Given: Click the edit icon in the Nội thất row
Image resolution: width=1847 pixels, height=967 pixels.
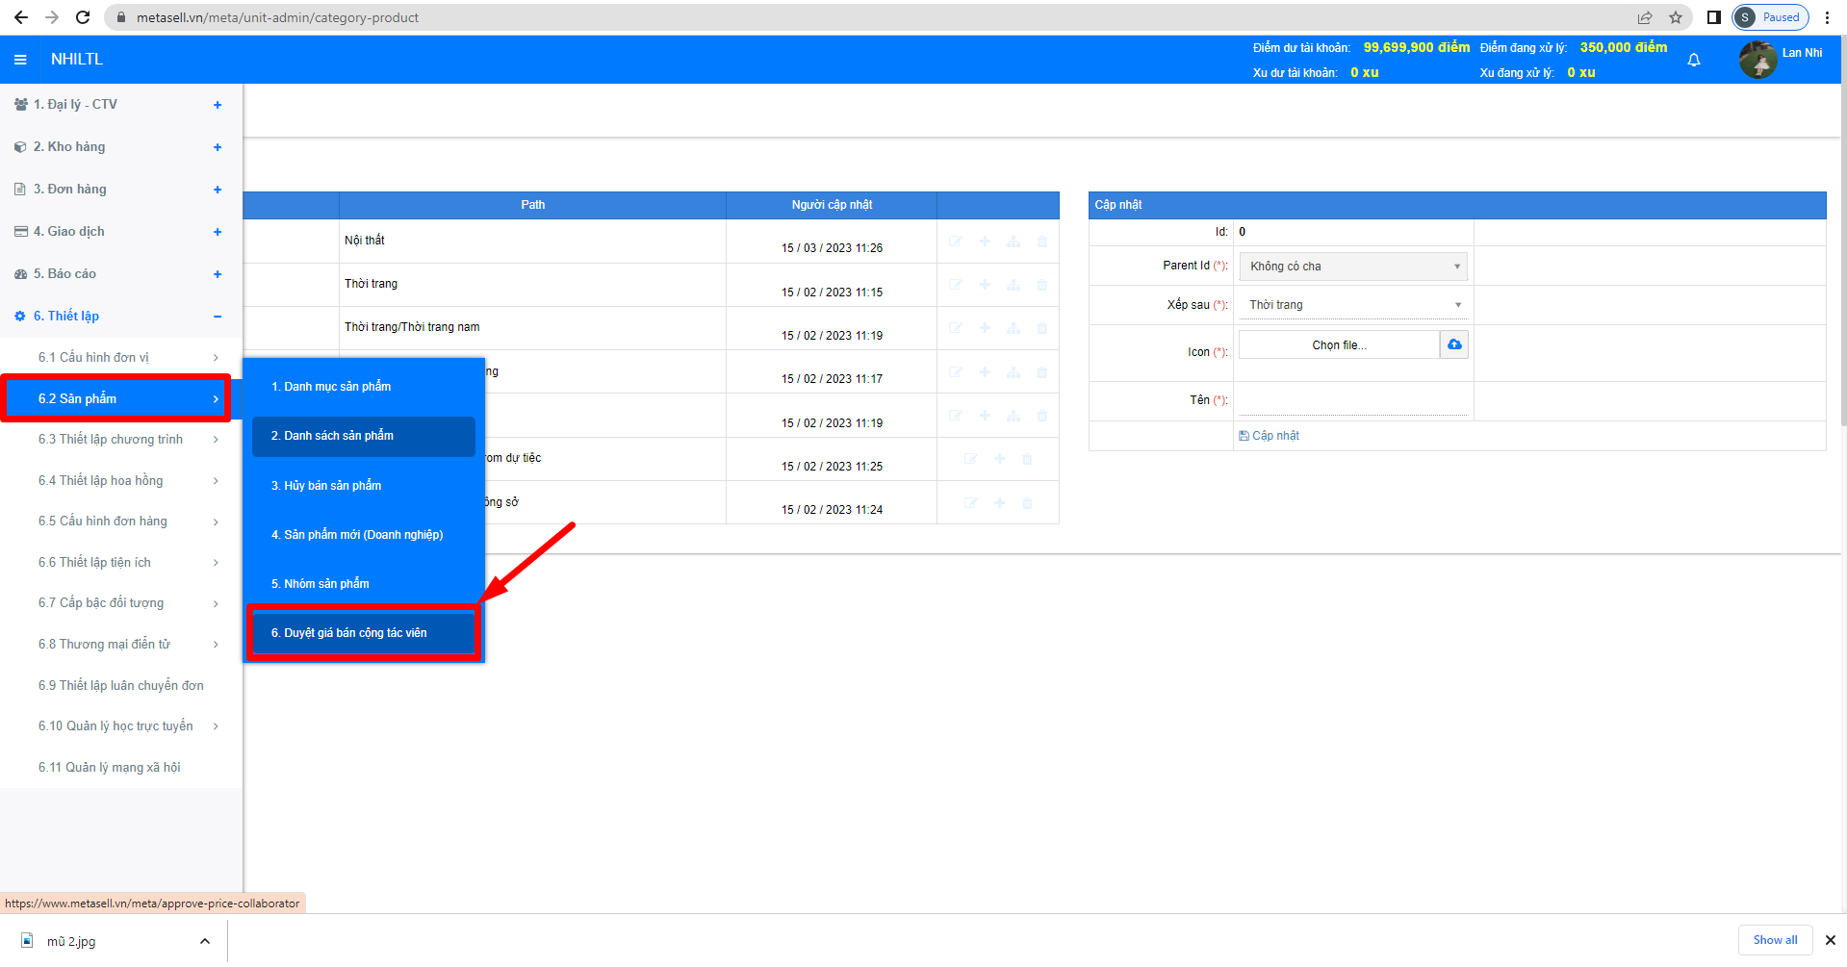Looking at the screenshot, I should [955, 242].
